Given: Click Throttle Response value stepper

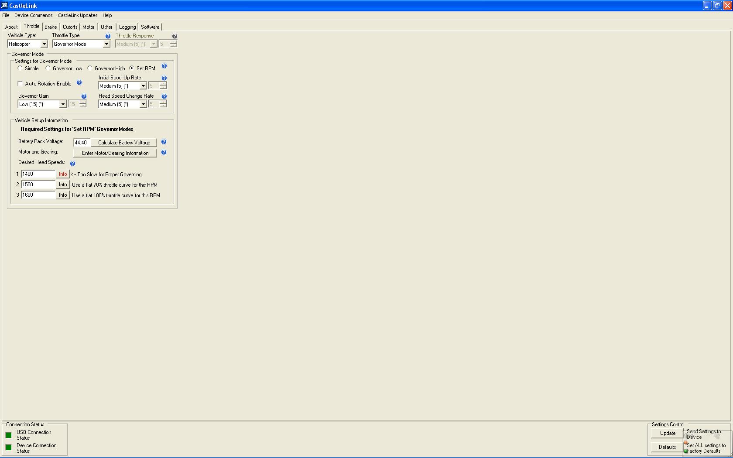Looking at the screenshot, I should point(173,44).
